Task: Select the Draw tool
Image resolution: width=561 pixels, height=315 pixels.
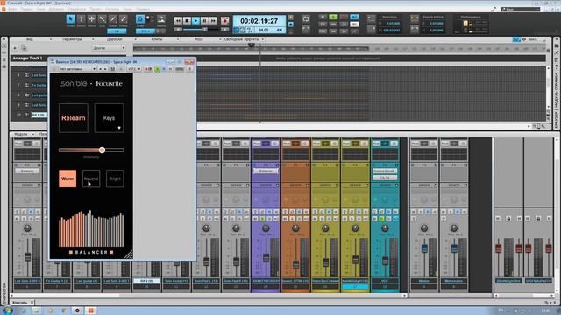Action: click(113, 19)
